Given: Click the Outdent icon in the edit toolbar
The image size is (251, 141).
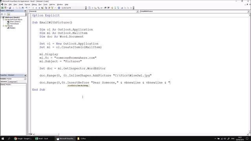Looking at the screenshot, I should [x=108, y=8].
